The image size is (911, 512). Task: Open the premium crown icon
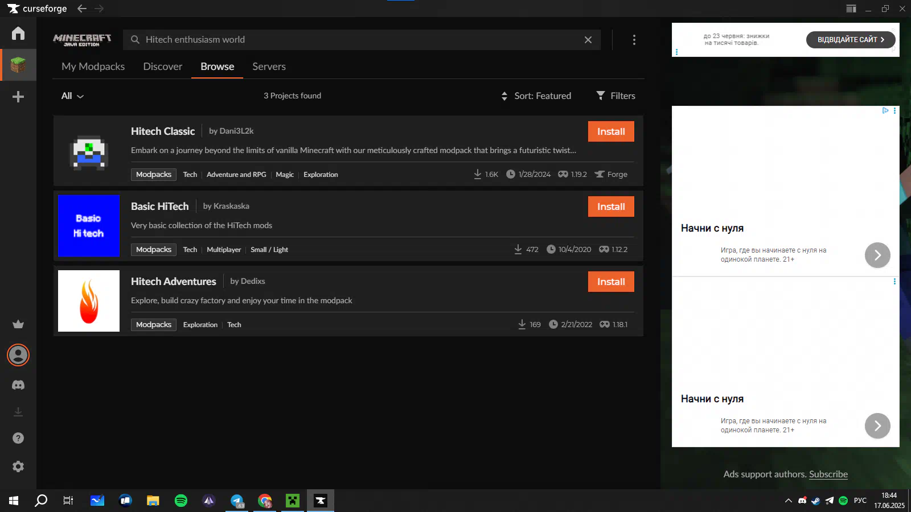(18, 324)
